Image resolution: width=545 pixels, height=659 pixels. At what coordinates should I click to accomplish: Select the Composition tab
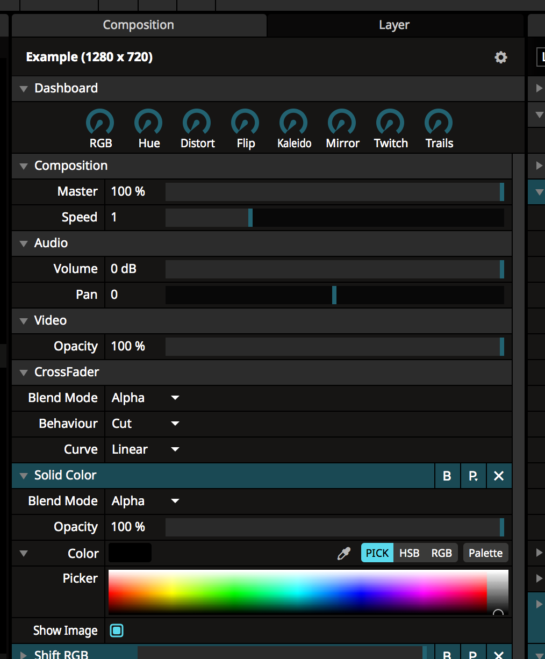[x=139, y=25]
